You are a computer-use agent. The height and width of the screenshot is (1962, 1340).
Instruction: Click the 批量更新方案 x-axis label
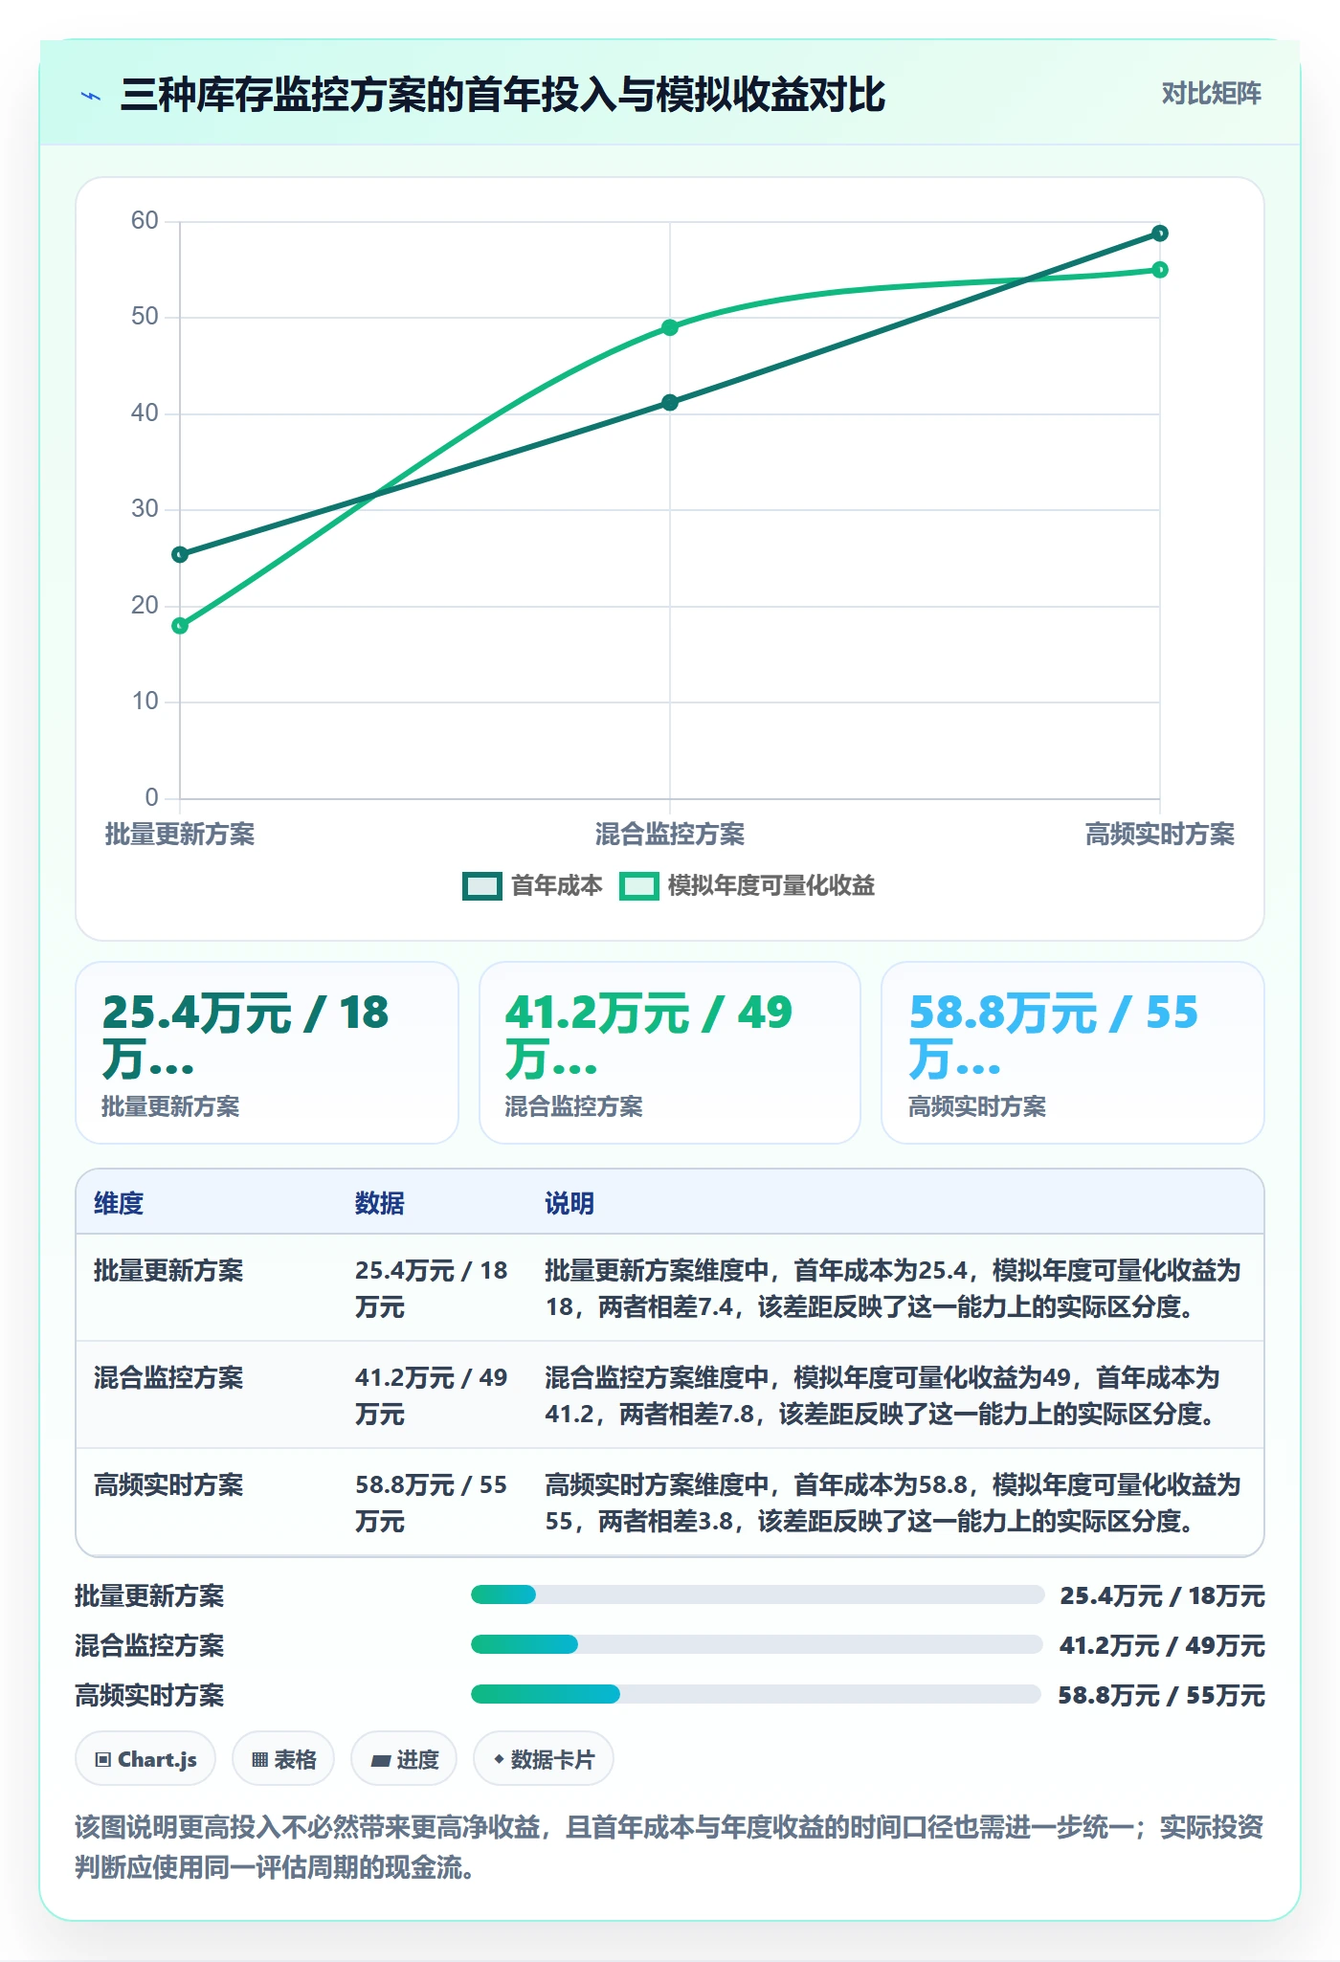[x=180, y=834]
